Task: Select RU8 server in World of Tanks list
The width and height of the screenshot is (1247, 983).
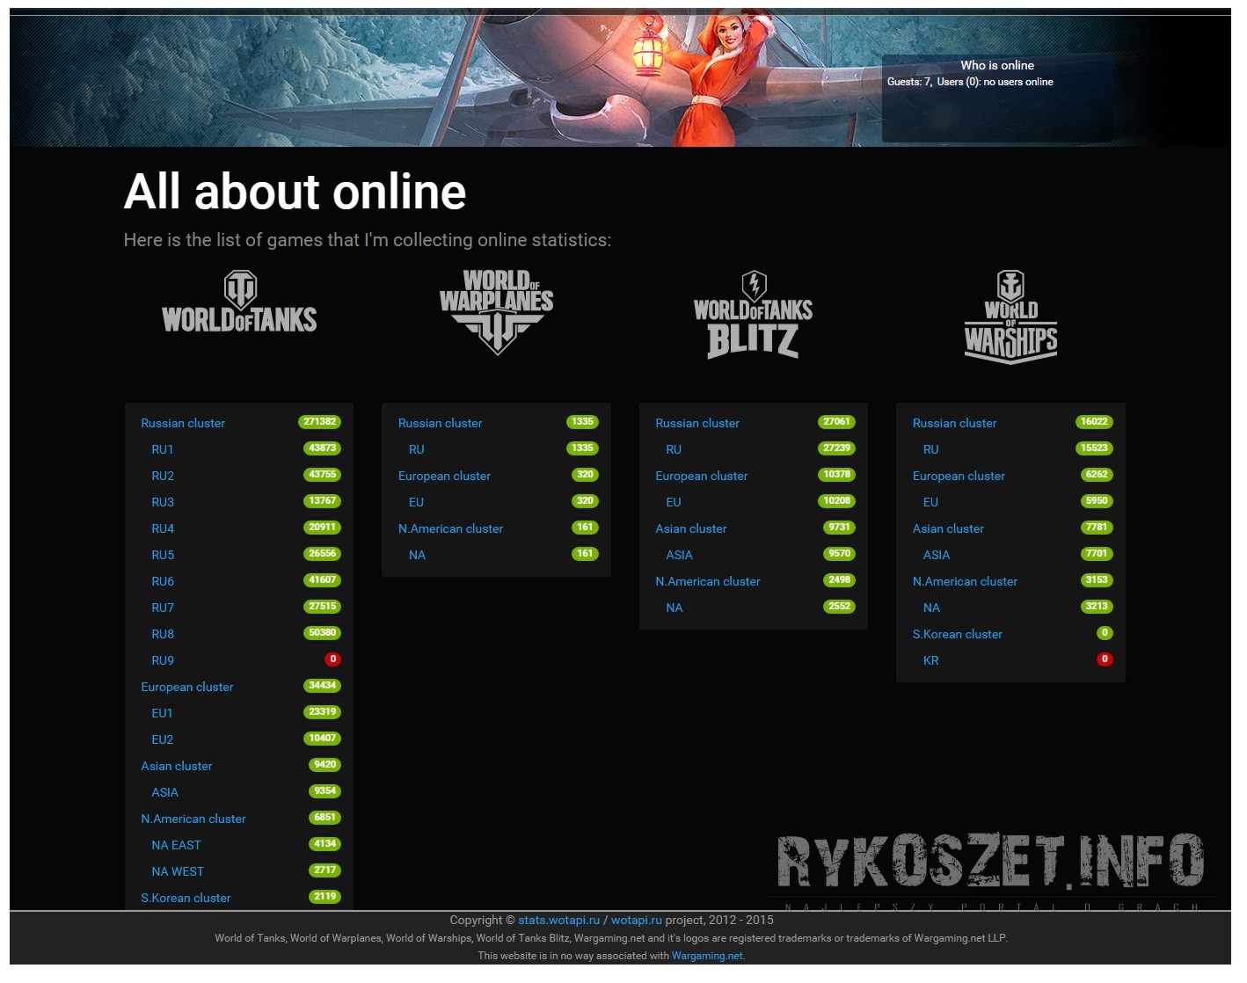Action: pos(163,634)
